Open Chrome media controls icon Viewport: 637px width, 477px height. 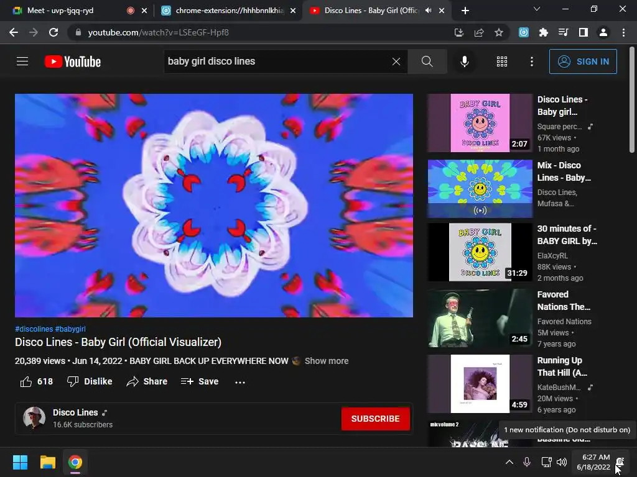tap(564, 32)
